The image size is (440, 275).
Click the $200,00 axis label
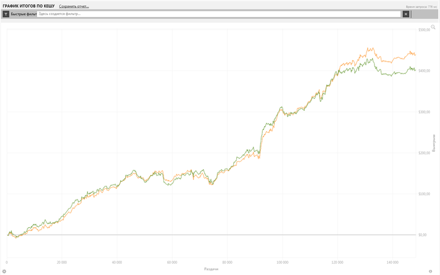point(424,153)
